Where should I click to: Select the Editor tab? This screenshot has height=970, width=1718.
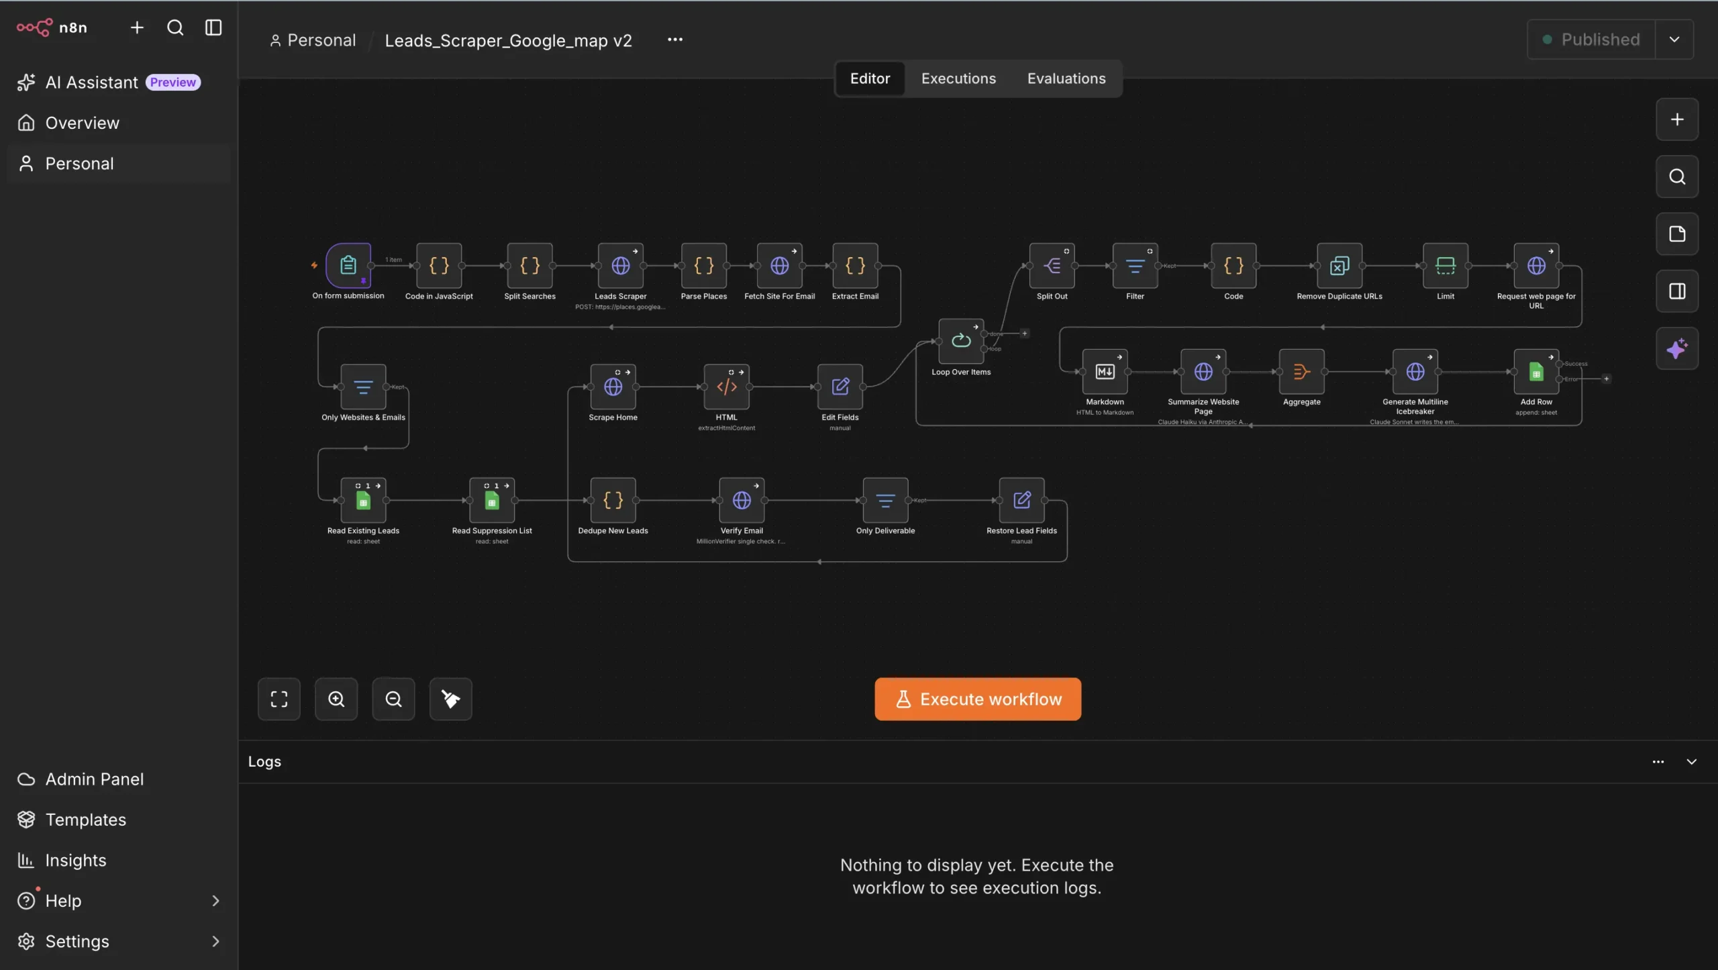[870, 79]
